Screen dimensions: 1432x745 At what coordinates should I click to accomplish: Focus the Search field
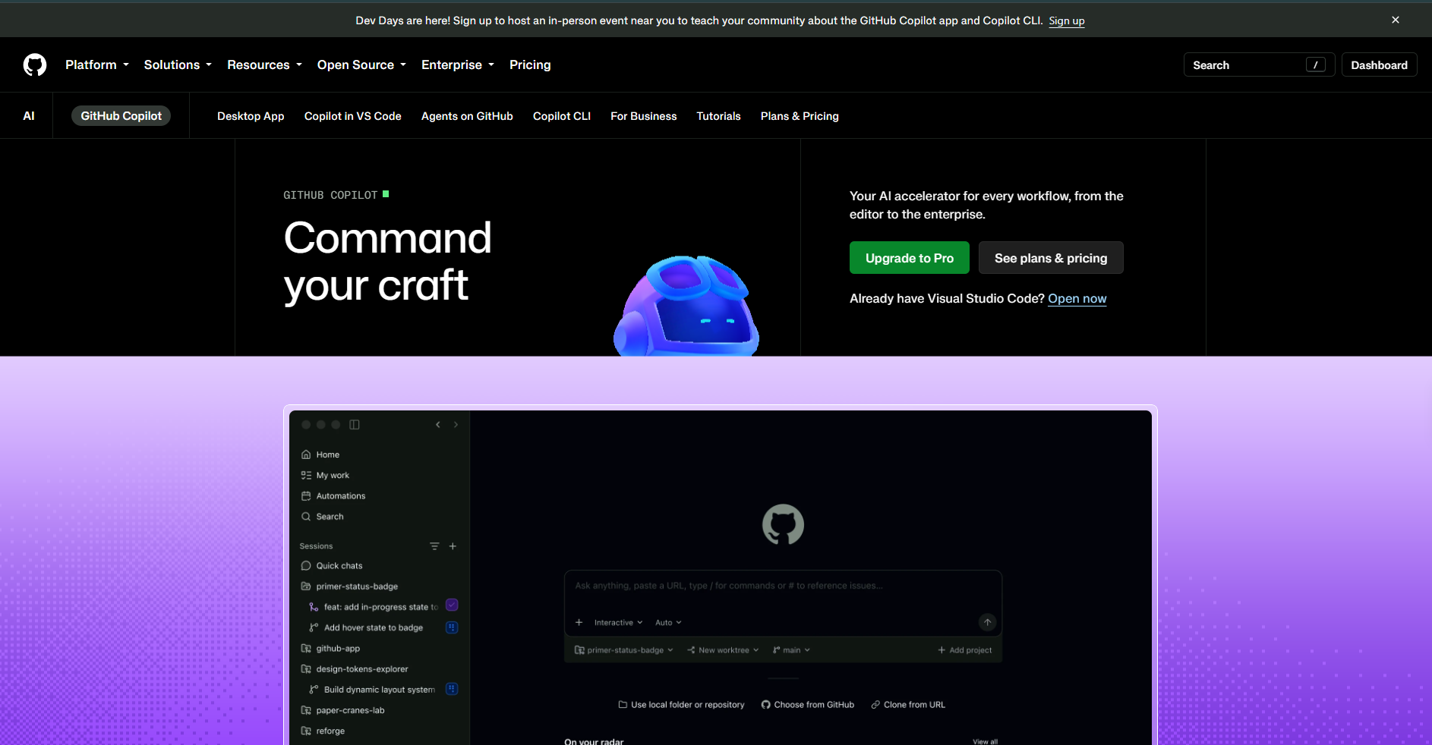point(1259,65)
